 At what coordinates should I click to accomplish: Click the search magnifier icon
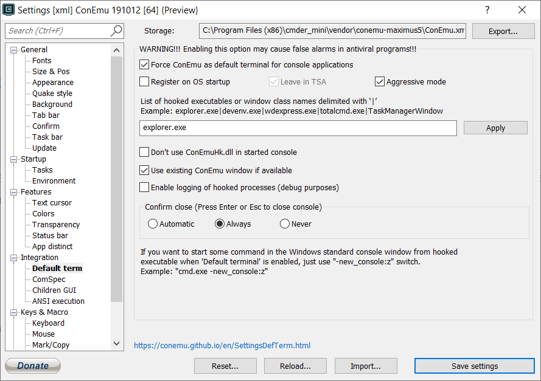coord(116,31)
